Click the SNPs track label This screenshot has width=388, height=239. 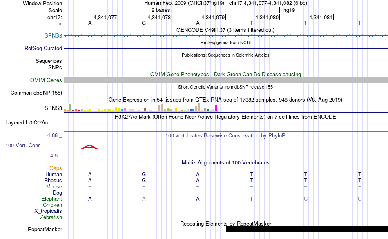point(55,67)
